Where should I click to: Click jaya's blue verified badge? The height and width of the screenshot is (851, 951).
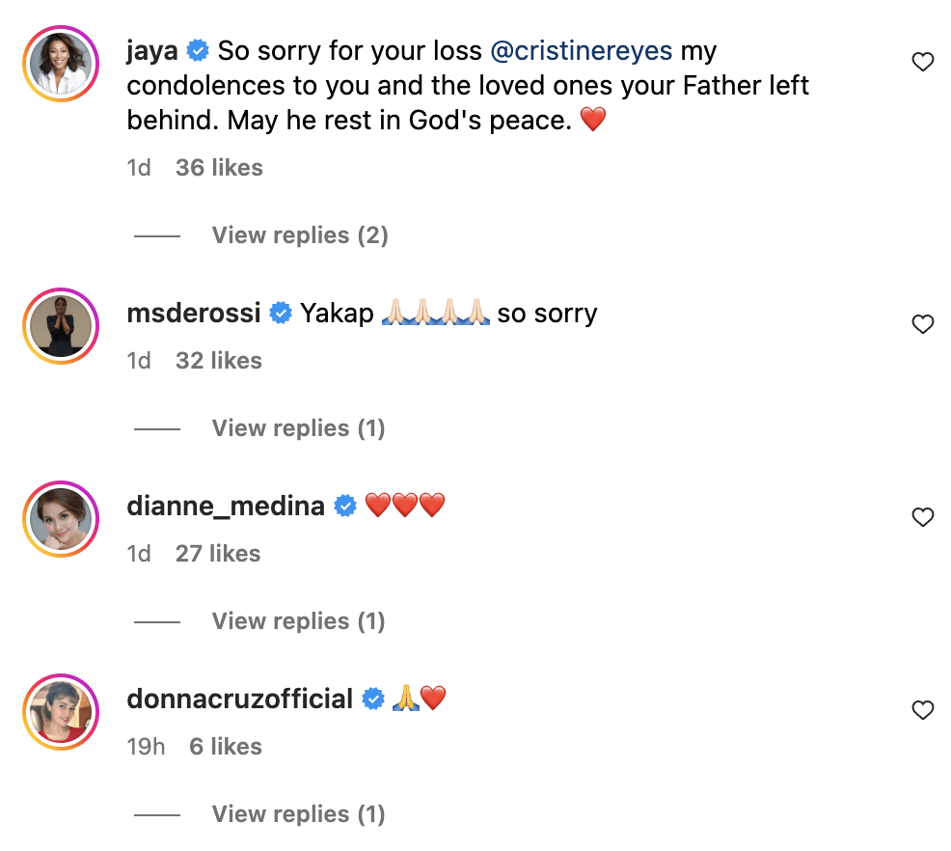[x=198, y=50]
